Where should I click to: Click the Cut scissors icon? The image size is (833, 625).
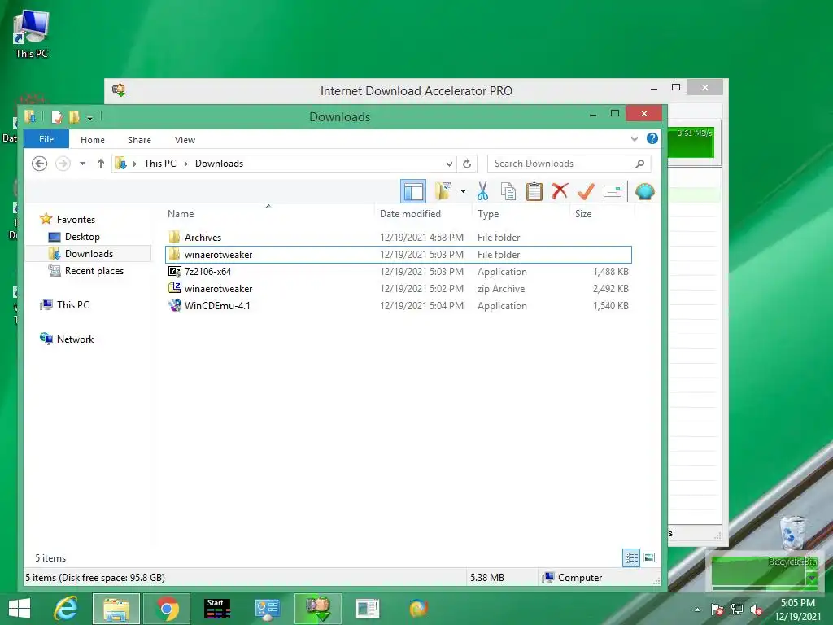[482, 191]
